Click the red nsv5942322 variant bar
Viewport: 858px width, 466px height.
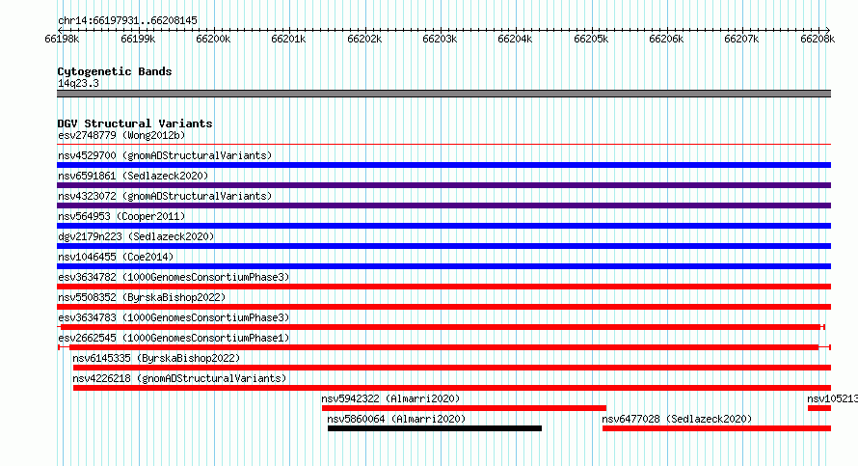[x=464, y=408]
